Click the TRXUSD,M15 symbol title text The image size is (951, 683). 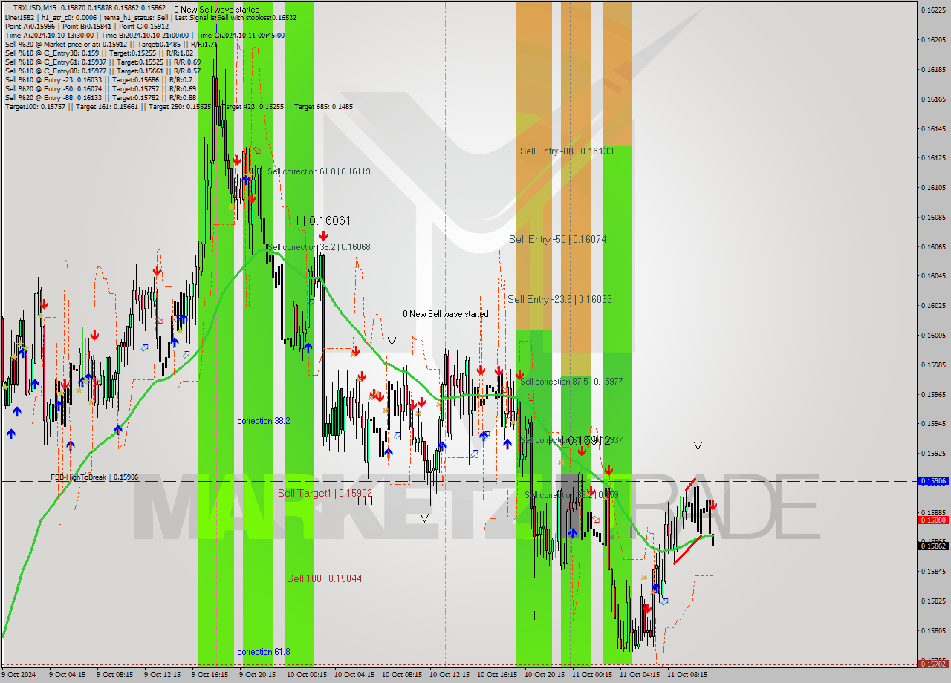pos(36,7)
